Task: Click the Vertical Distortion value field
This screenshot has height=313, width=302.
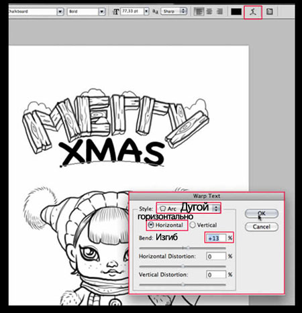Action: pos(216,274)
